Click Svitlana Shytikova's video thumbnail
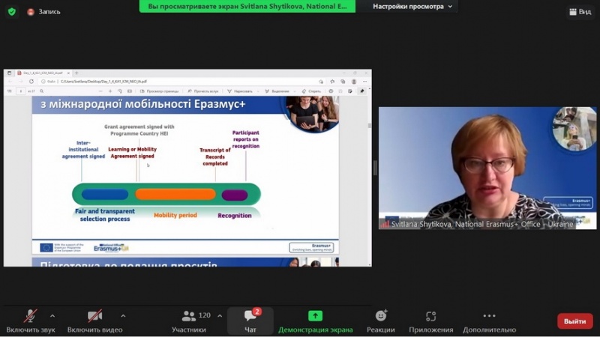 (x=487, y=168)
